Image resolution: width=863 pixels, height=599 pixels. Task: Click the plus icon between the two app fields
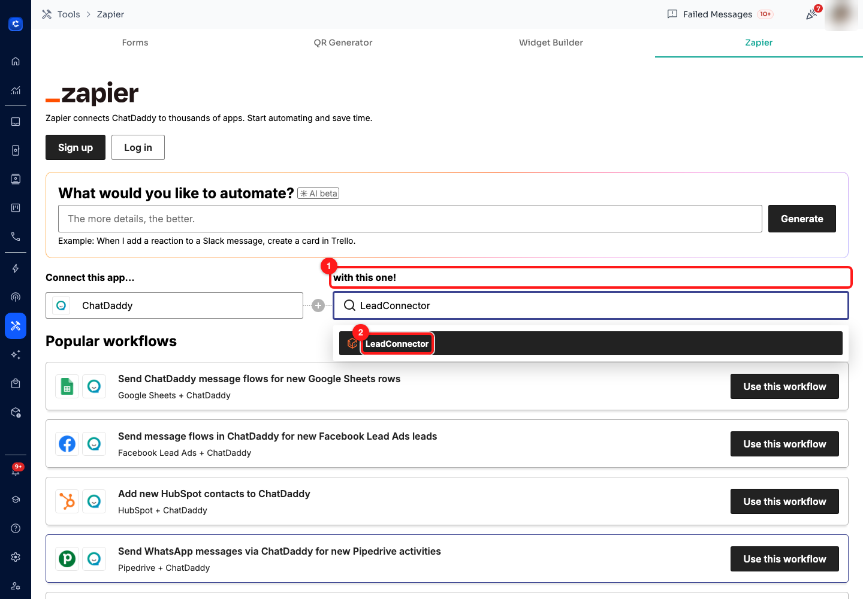pos(318,305)
